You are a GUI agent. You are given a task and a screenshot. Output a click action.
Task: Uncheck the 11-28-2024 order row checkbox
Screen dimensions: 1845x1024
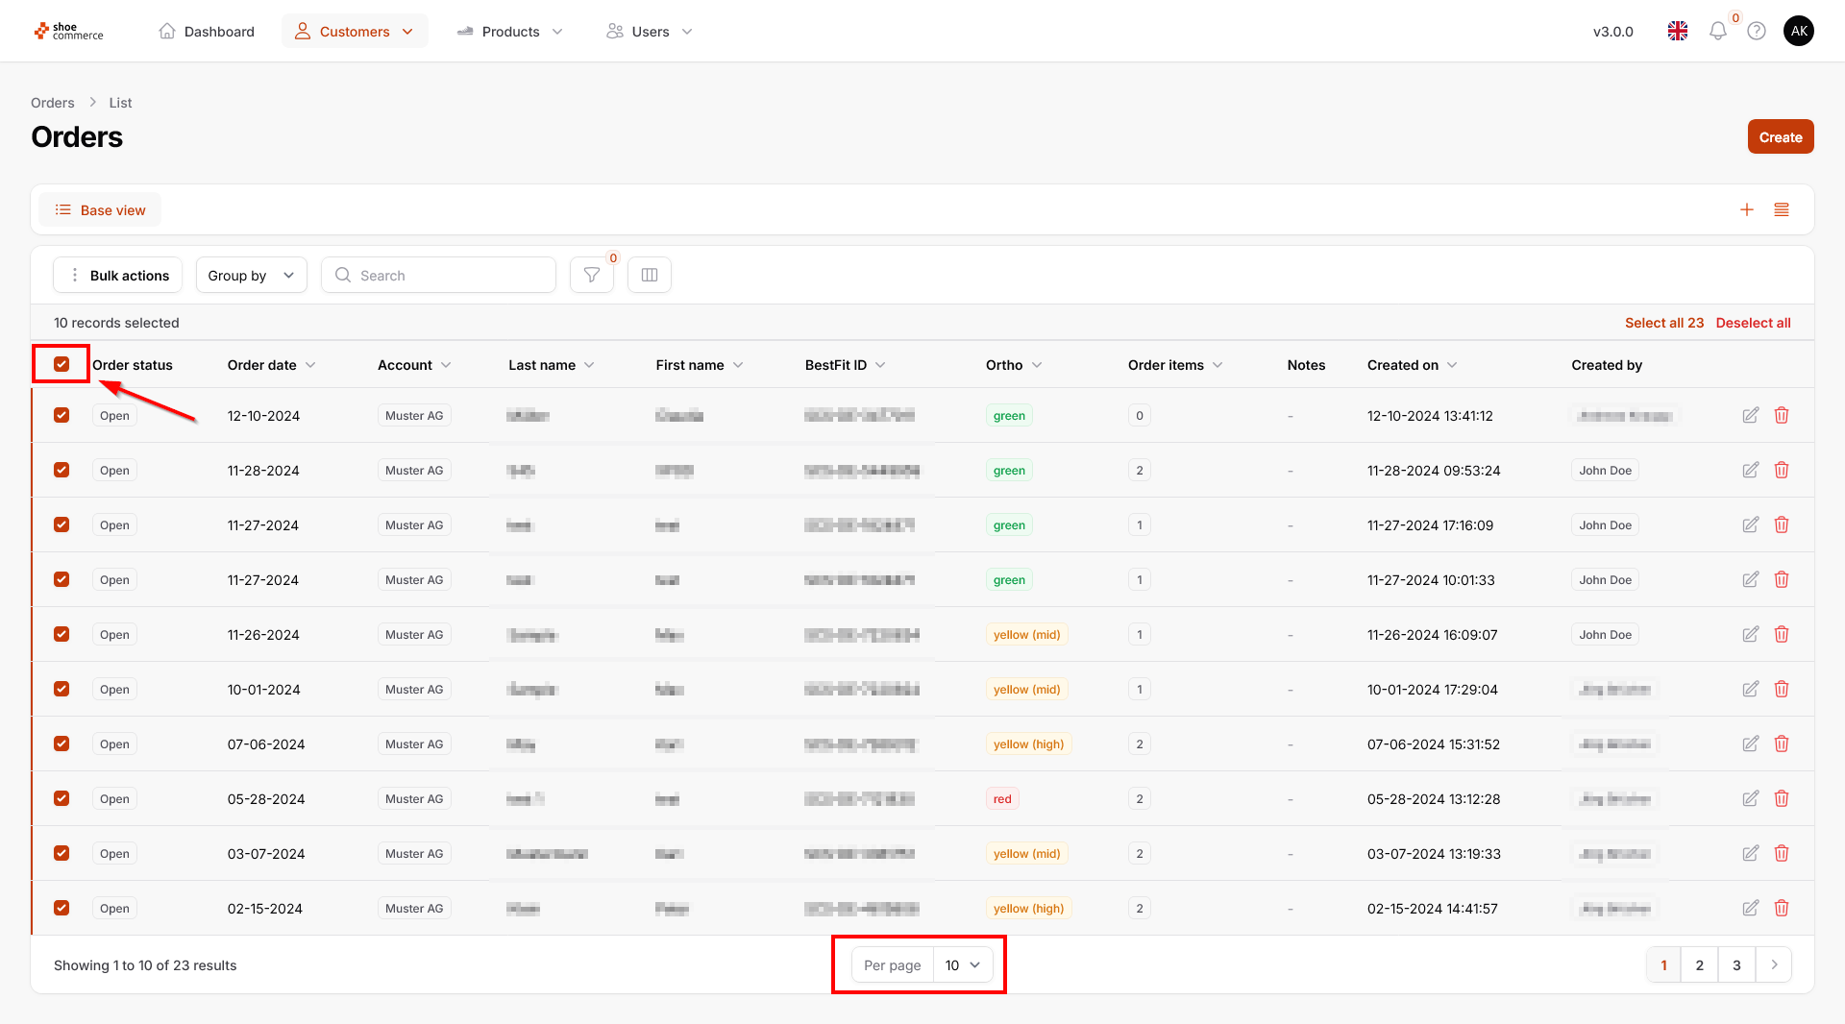pos(61,471)
